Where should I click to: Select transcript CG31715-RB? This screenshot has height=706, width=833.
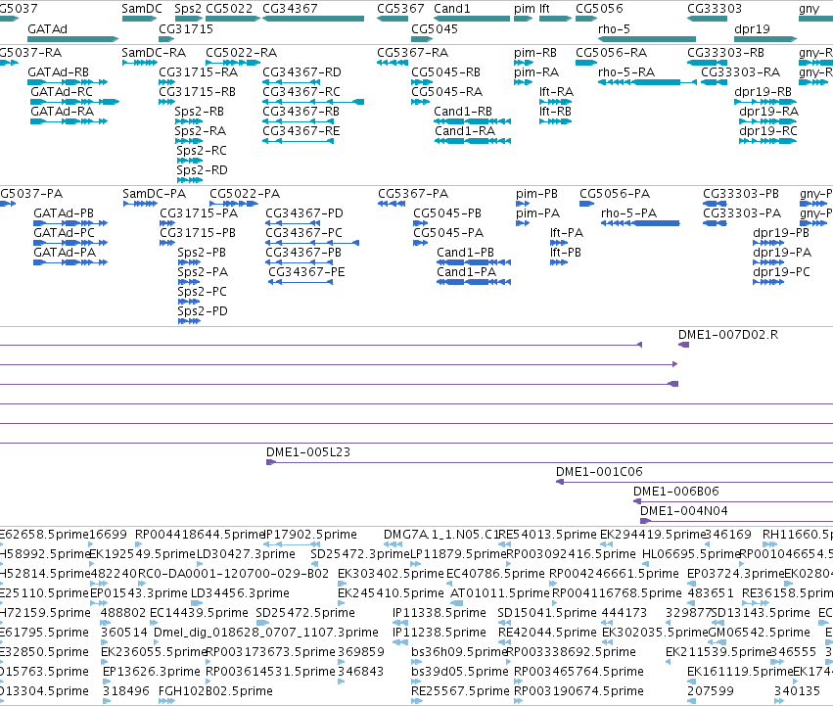(166, 102)
